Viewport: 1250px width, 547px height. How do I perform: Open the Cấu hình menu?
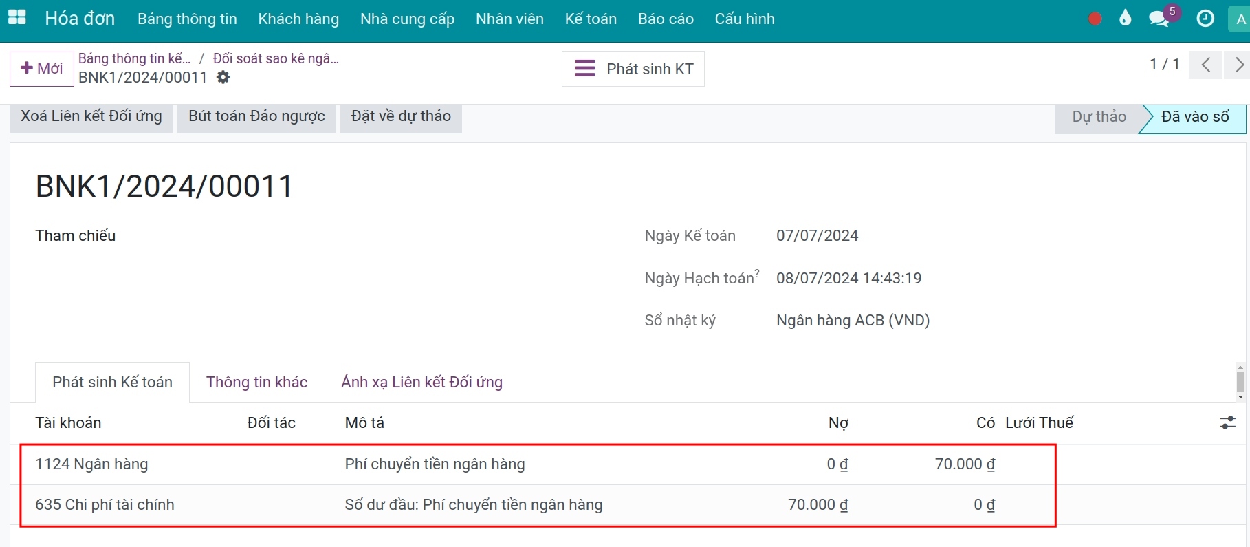[745, 19]
